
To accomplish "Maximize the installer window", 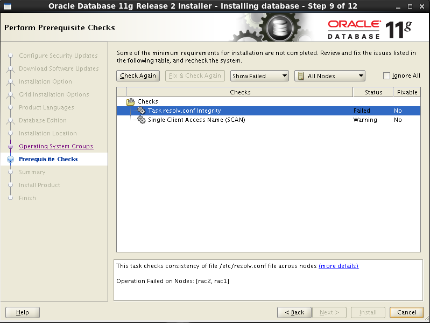I will (x=410, y=6).
